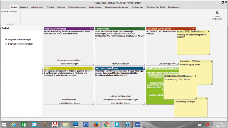Open the Arbeitnehmer 2026 note link
The image size is (228, 128).
190,61
